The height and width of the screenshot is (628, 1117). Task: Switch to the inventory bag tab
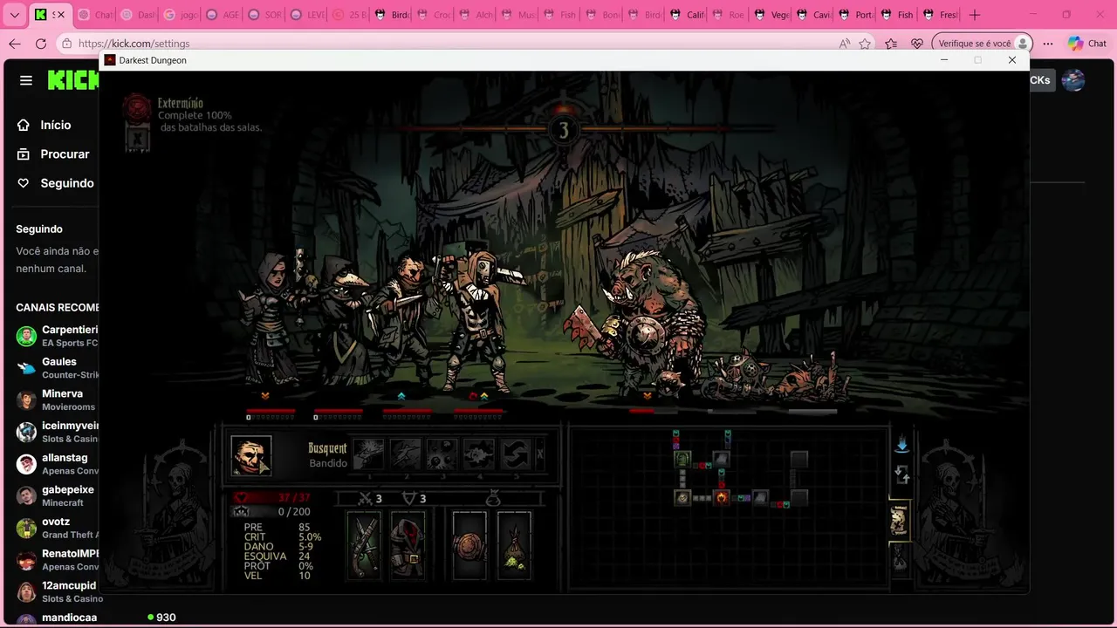click(x=899, y=557)
